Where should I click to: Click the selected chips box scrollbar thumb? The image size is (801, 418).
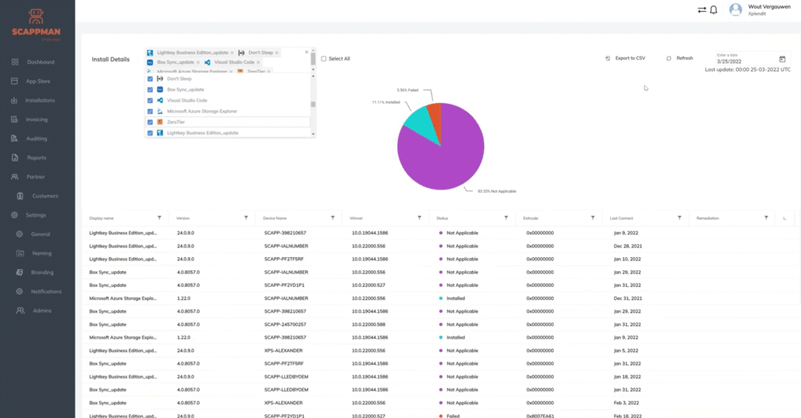pyautogui.click(x=313, y=59)
